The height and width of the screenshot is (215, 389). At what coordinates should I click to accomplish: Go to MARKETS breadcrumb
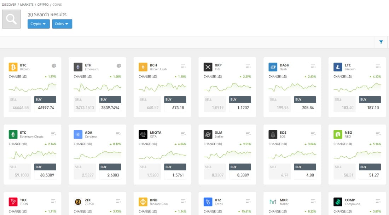pyautogui.click(x=27, y=5)
